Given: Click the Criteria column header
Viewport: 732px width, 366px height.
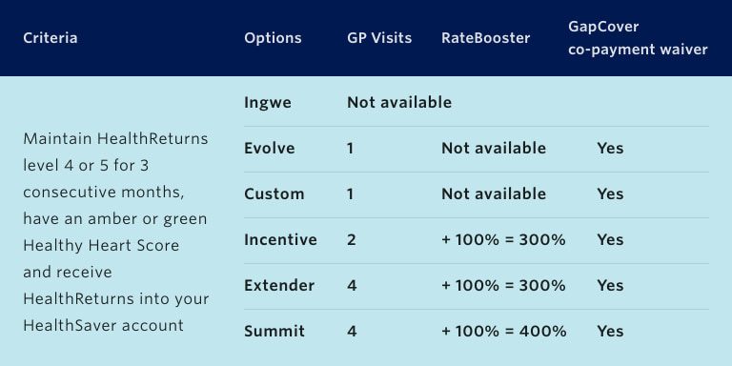Looking at the screenshot, I should pyautogui.click(x=50, y=38).
